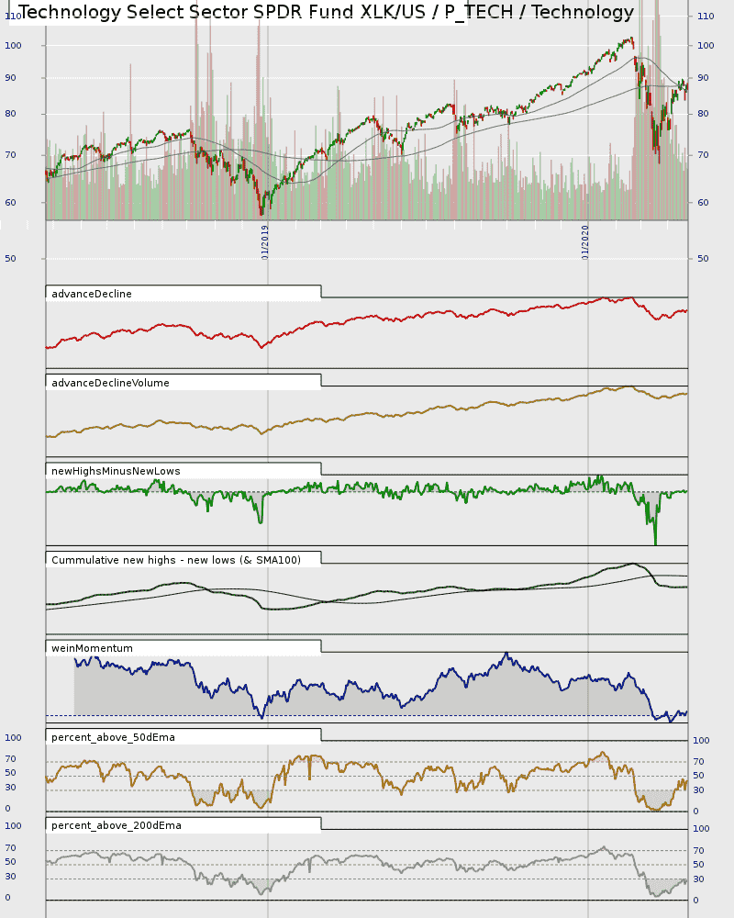
Task: Click the right price axis value 80
Action: coord(703,114)
